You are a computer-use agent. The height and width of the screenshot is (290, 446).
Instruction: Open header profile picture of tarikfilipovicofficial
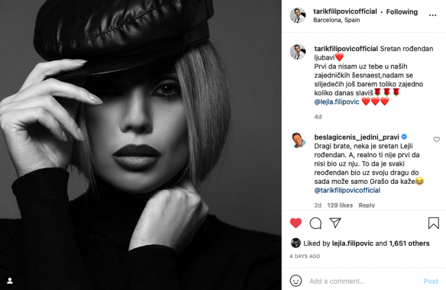pos(297,15)
